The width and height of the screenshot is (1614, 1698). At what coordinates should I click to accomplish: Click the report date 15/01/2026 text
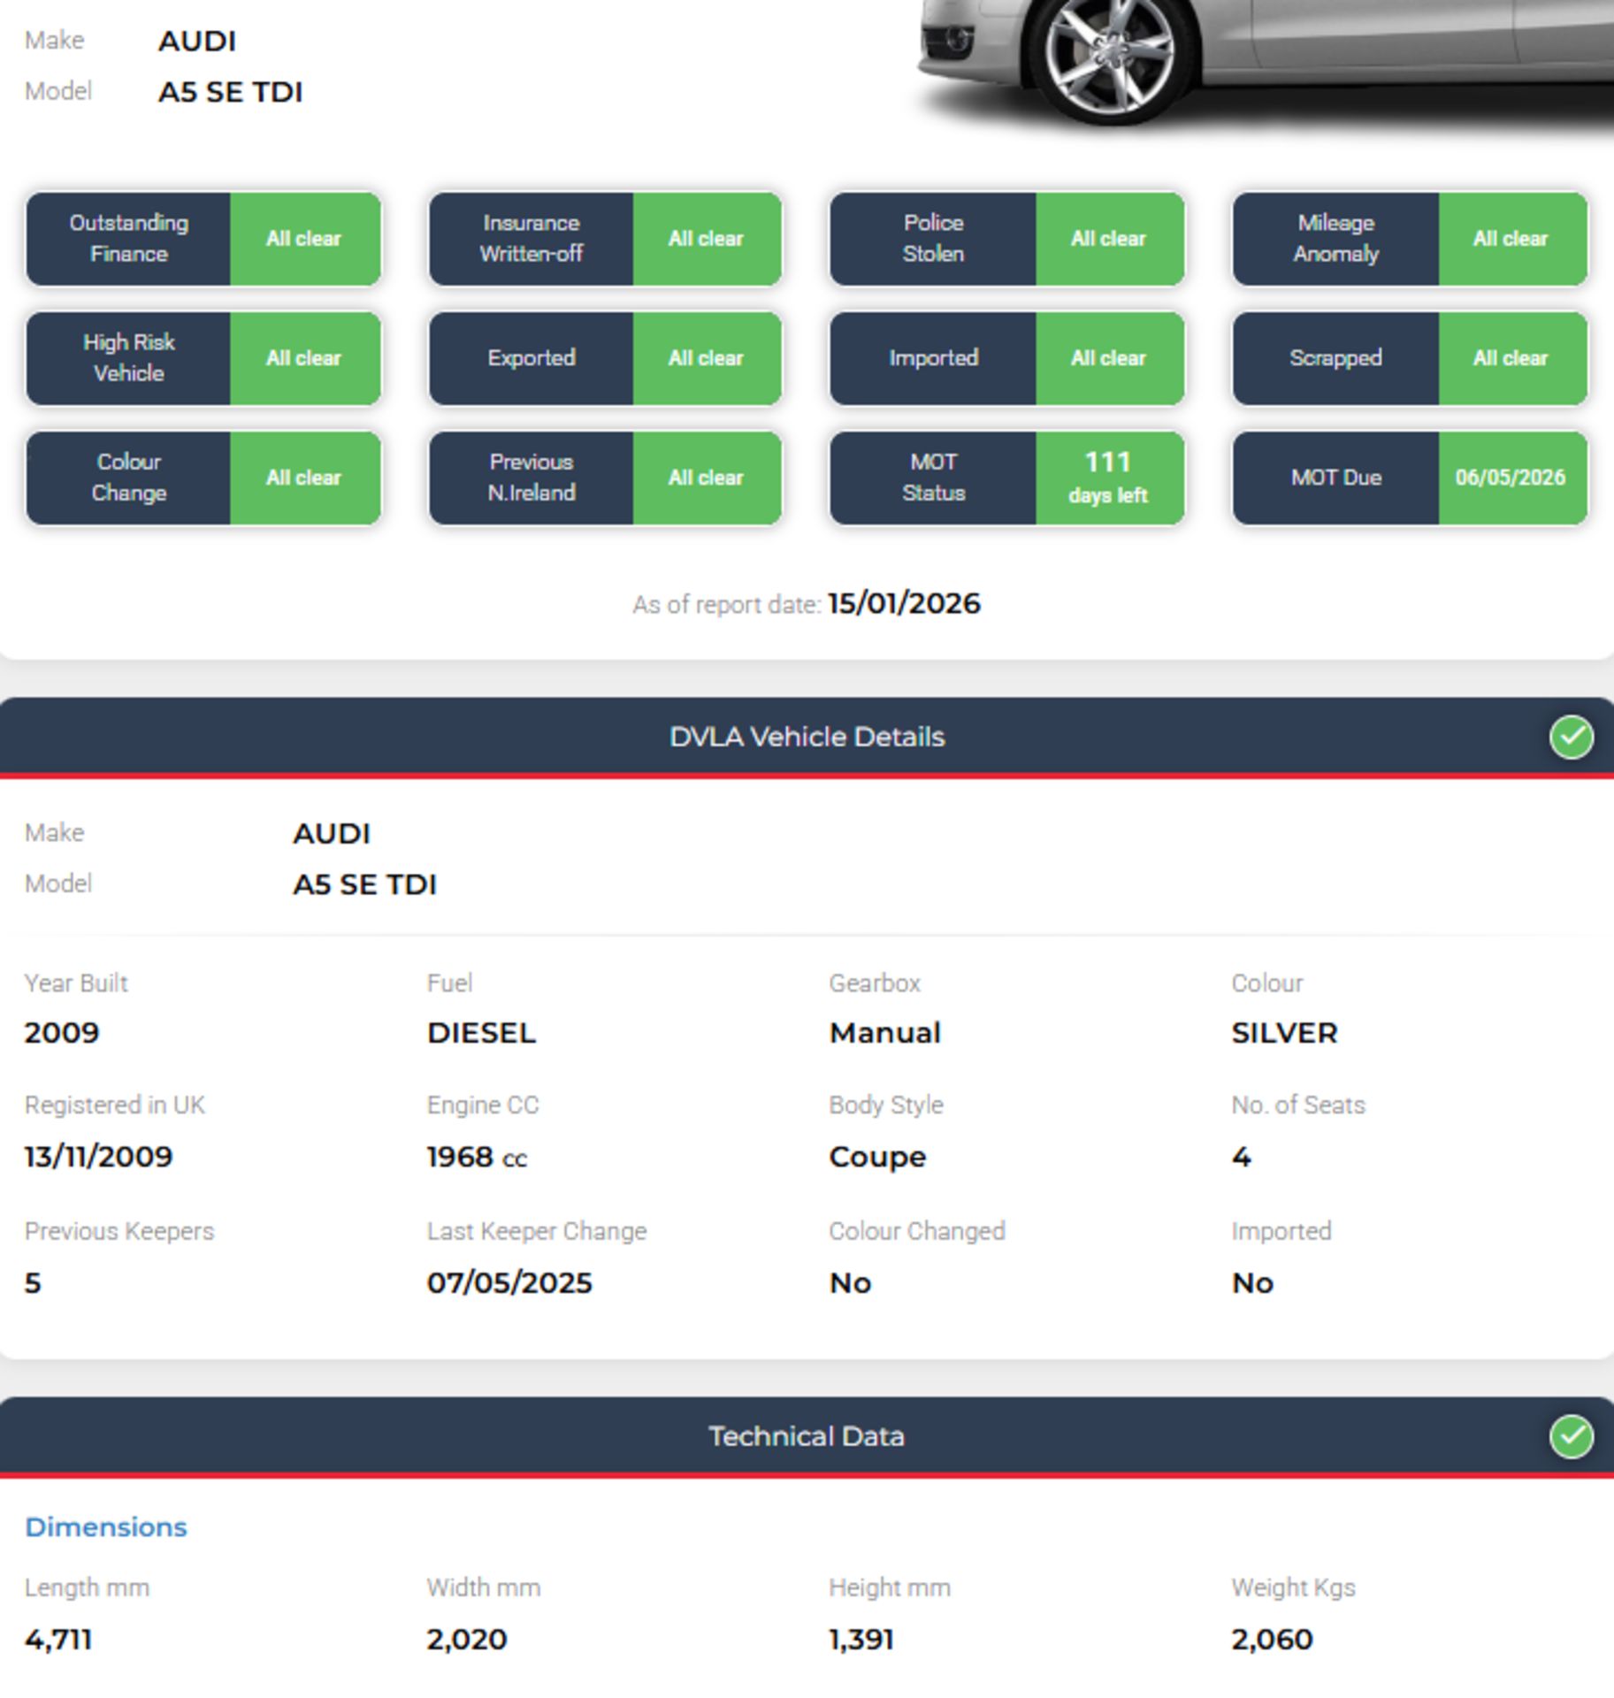903,604
